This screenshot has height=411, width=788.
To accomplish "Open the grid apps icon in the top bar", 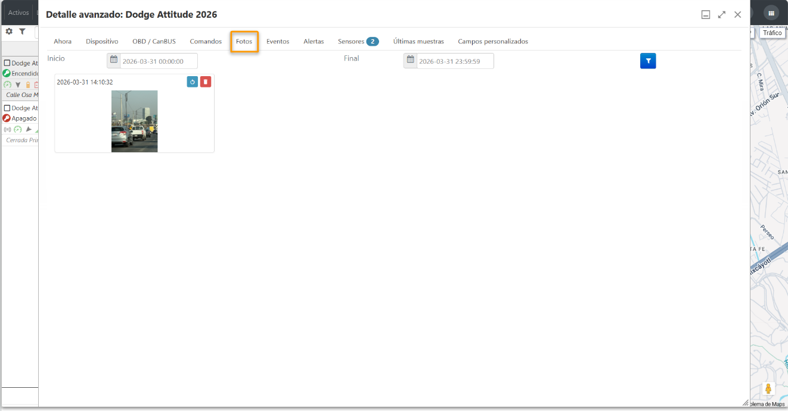I will 771,12.
